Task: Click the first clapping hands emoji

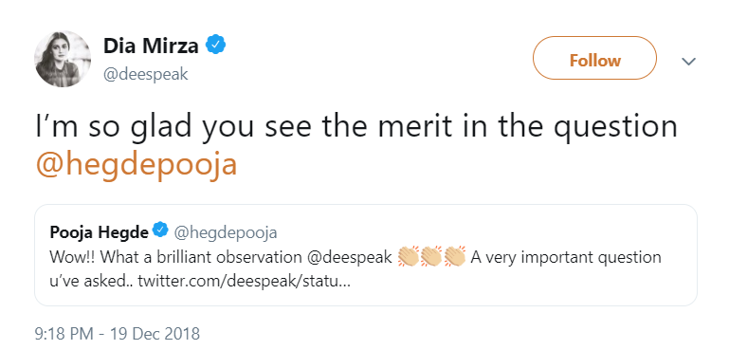Action: tap(410, 257)
